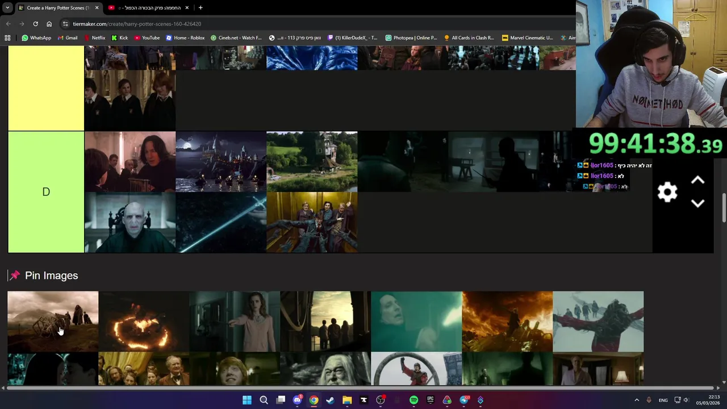
Task: Pick the Quidditch player image
Action: point(416,369)
